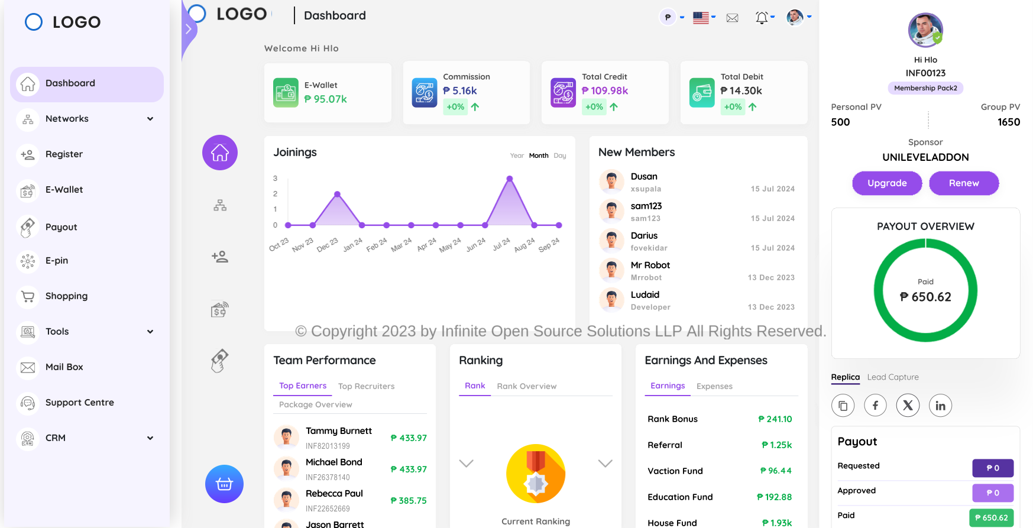Click the Rank Bonus earnings row
This screenshot has height=528, width=1033.
(720, 419)
